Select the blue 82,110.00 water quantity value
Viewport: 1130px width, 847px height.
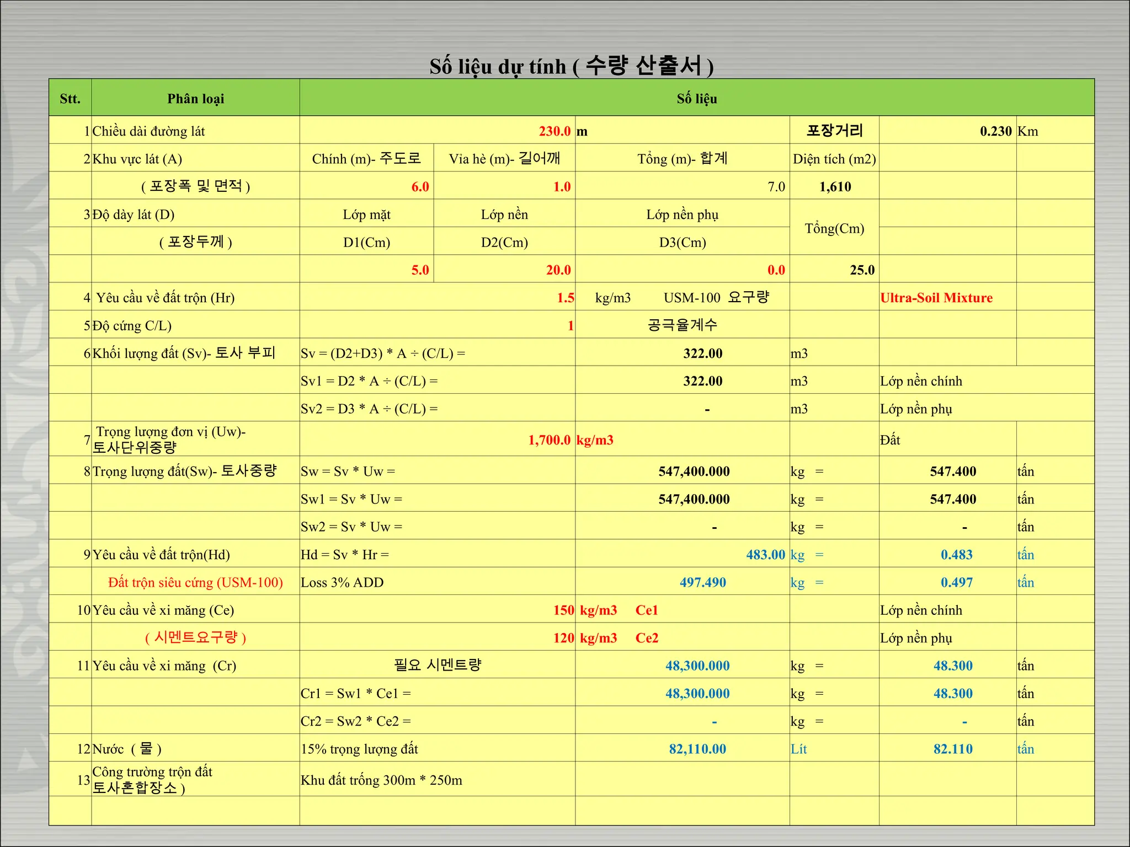[697, 749]
